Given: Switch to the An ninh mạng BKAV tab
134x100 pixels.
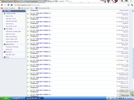Looking at the screenshot, I should (34, 2).
